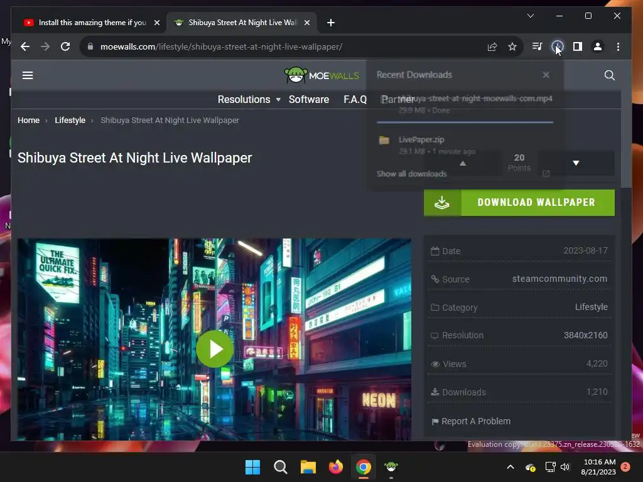Image resolution: width=643 pixels, height=482 pixels.
Task: Play the wallpaper preview video
Action: click(x=215, y=349)
